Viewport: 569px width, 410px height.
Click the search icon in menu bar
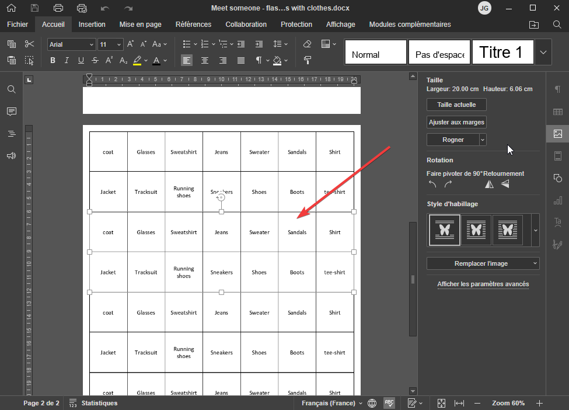(x=557, y=25)
